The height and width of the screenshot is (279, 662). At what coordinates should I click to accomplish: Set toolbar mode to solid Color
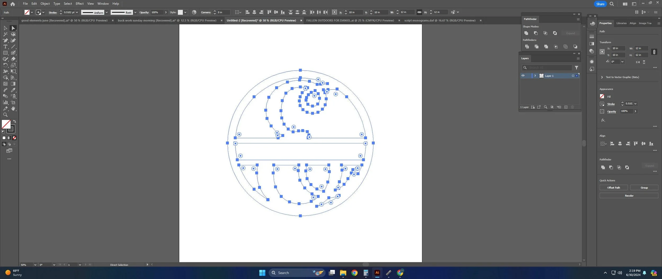(4, 138)
